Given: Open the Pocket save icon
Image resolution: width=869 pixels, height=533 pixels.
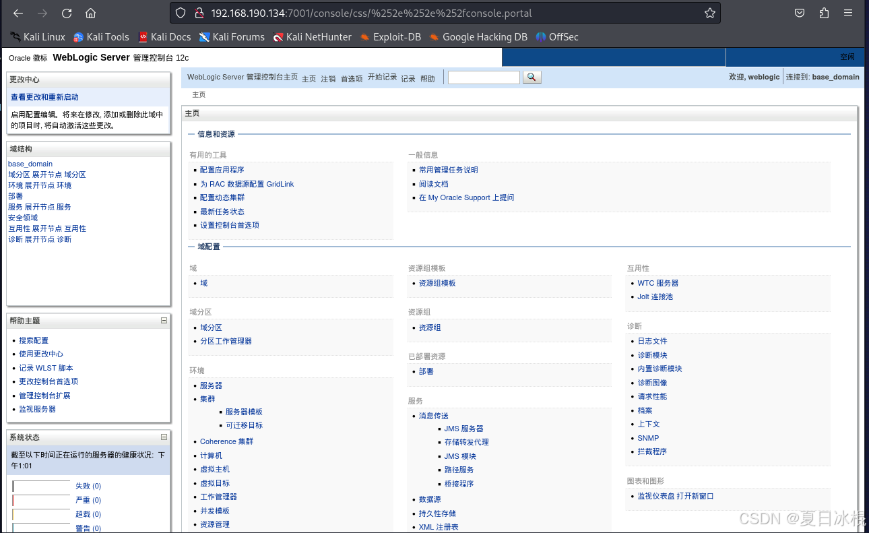Looking at the screenshot, I should (800, 13).
